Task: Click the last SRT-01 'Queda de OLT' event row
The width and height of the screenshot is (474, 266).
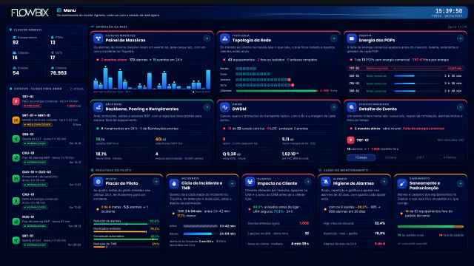Action: point(47,240)
